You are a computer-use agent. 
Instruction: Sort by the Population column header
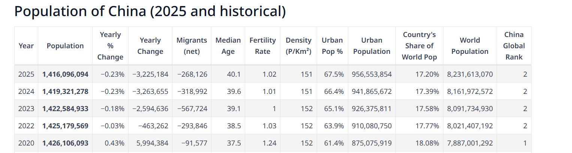click(x=65, y=46)
